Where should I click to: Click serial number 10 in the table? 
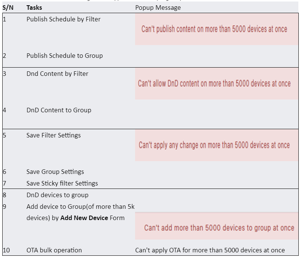coord(6,250)
